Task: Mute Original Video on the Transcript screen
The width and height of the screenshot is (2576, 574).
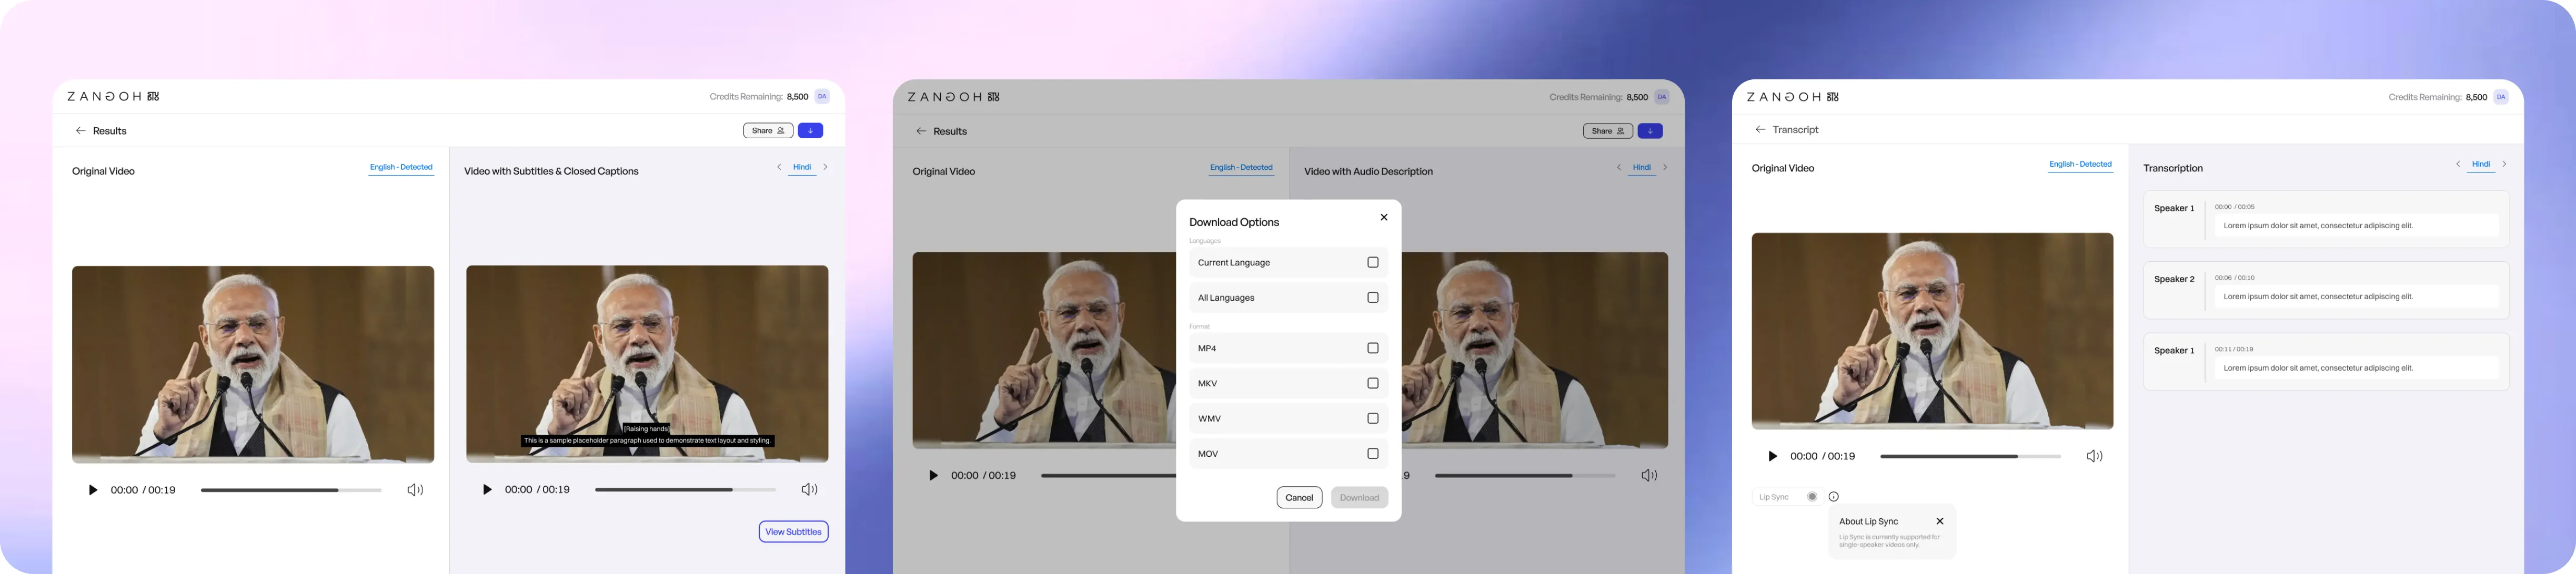Action: [x=2094, y=456]
